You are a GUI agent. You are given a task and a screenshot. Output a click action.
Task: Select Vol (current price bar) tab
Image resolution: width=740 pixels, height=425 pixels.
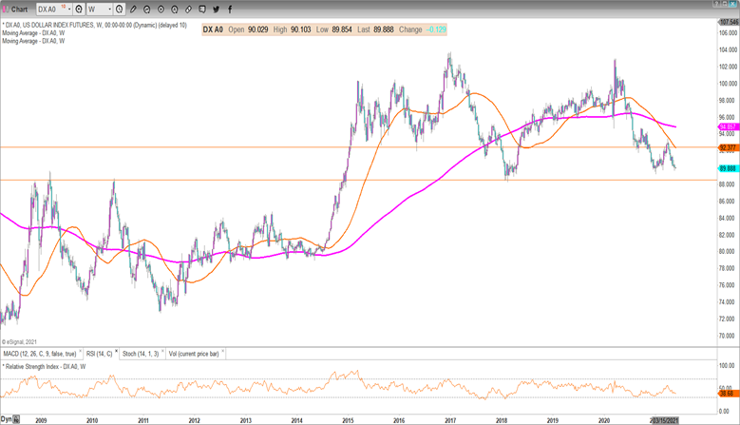pos(194,354)
